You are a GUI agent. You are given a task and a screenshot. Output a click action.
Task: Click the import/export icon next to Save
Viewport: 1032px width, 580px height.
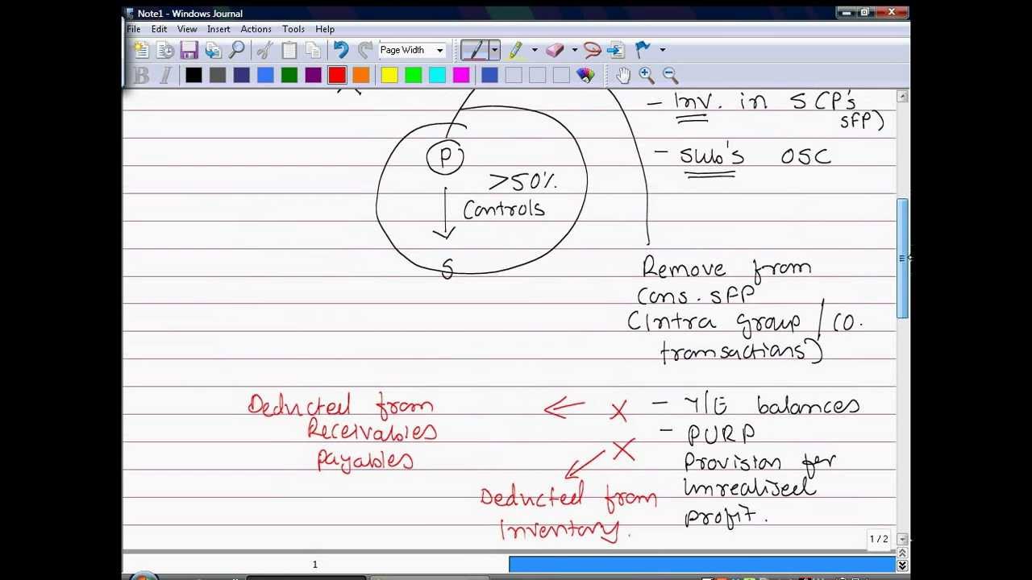point(213,50)
